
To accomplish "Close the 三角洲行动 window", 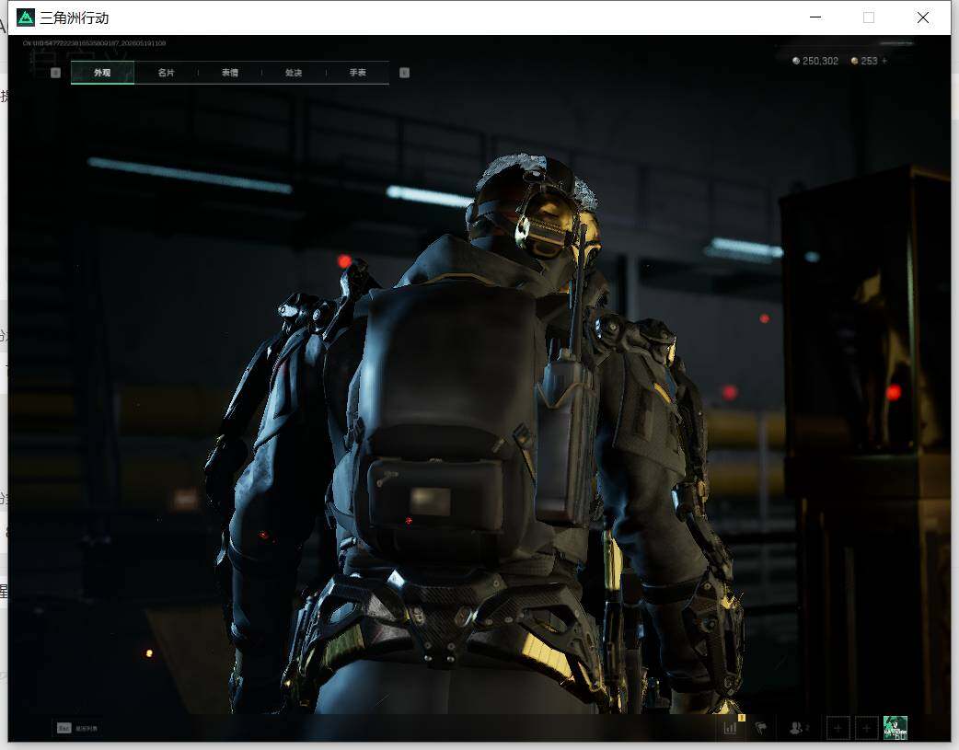I will click(x=923, y=17).
